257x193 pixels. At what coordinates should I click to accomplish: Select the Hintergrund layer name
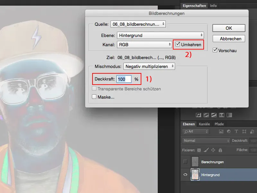tap(210, 175)
